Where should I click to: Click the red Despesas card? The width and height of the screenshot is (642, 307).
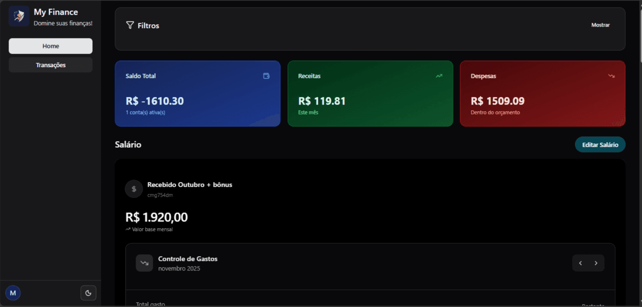(x=542, y=94)
